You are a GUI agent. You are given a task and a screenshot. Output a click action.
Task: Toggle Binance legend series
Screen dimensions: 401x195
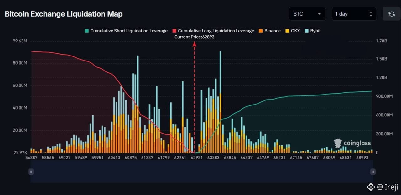pos(269,31)
